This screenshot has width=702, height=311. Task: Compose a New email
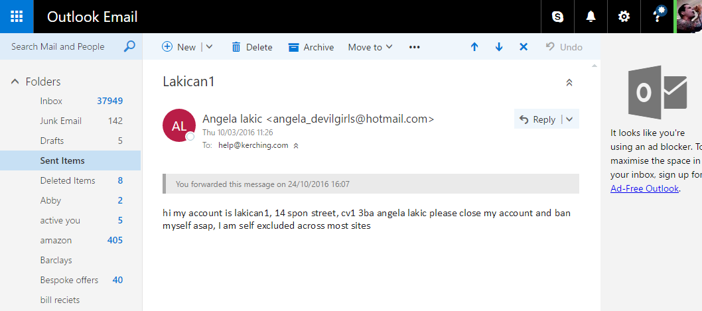pyautogui.click(x=178, y=47)
